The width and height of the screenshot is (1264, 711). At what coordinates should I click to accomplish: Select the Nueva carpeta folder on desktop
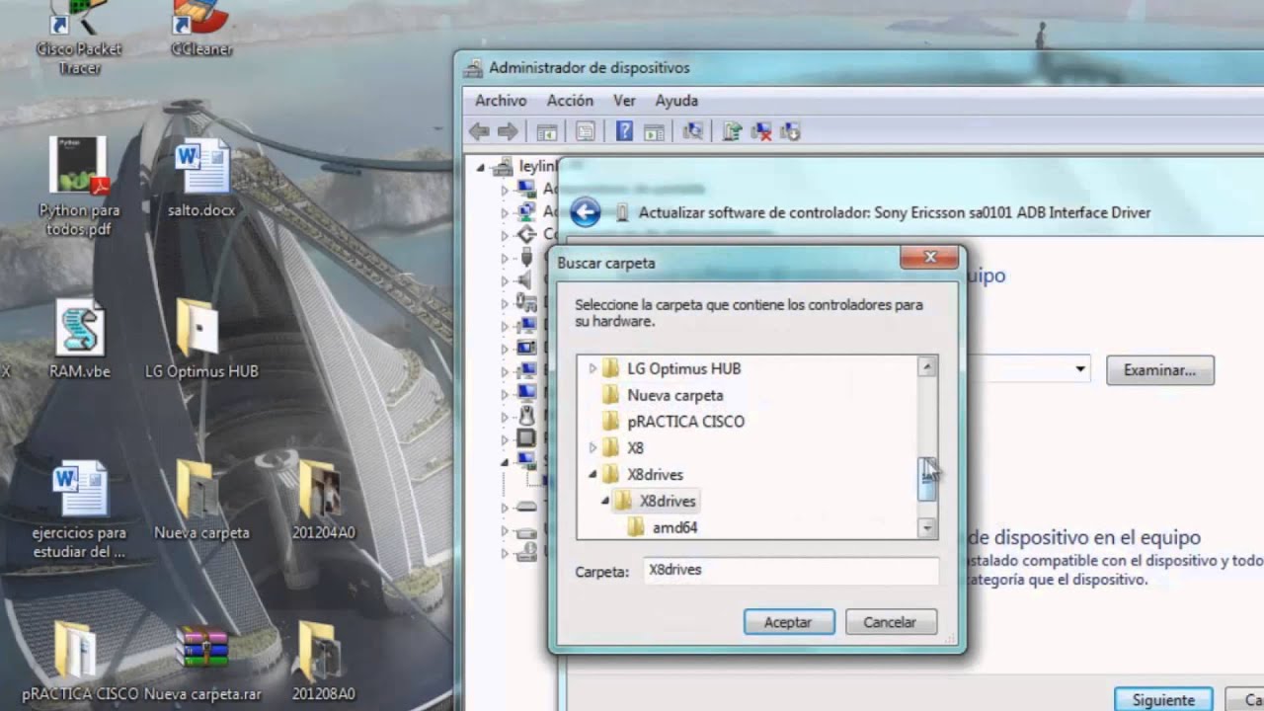tap(201, 502)
